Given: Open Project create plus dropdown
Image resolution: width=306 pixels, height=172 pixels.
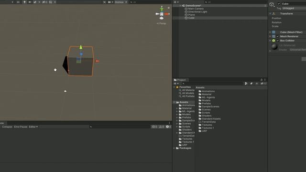Looking at the screenshot, I should (176, 84).
